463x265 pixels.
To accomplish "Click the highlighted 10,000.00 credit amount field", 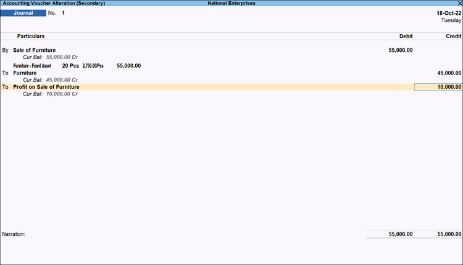I will click(x=438, y=87).
